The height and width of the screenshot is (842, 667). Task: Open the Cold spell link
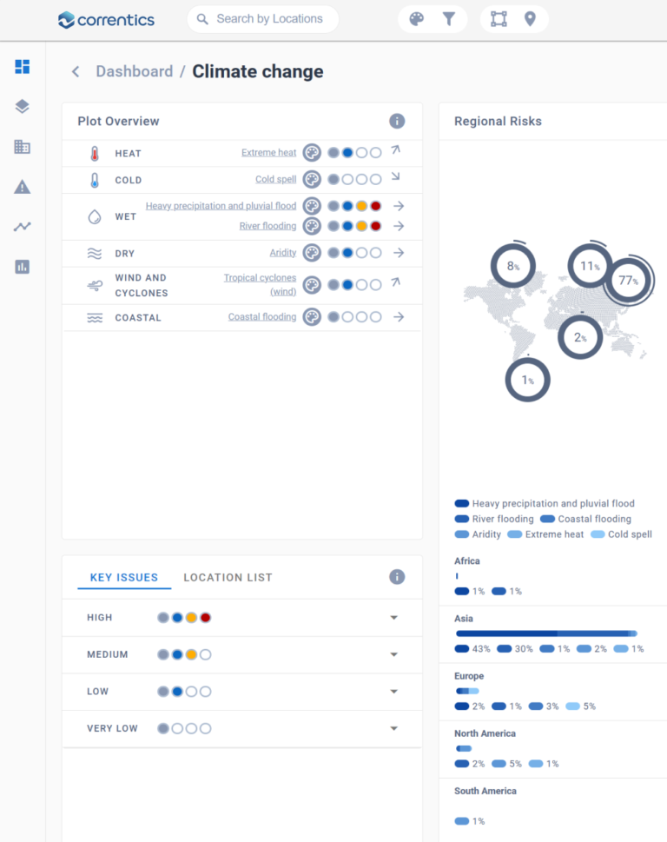pos(275,180)
